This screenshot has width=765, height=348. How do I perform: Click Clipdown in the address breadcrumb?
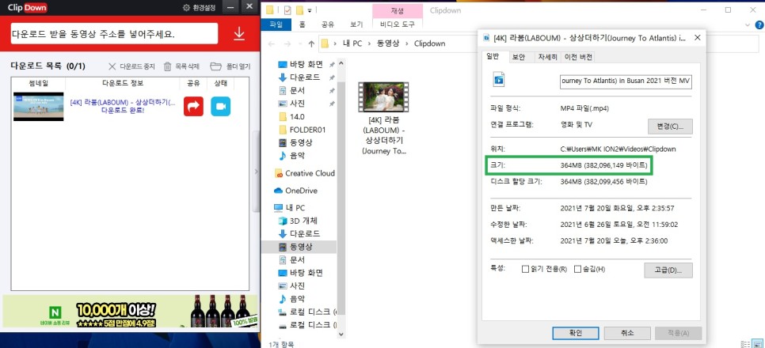[x=430, y=43]
